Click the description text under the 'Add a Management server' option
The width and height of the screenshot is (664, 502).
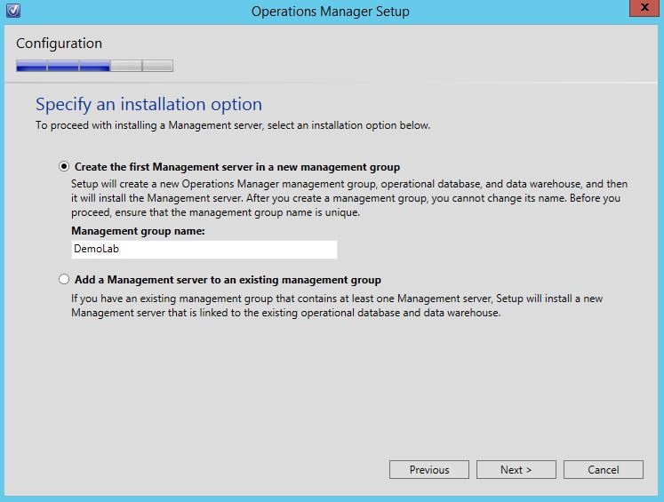336,306
